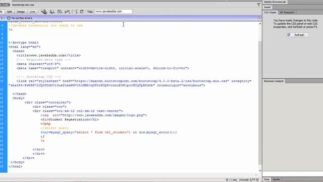Click the <html lang="en"> line
Image resolution: width=323 pixels, height=182 pixels.
pos(25,47)
